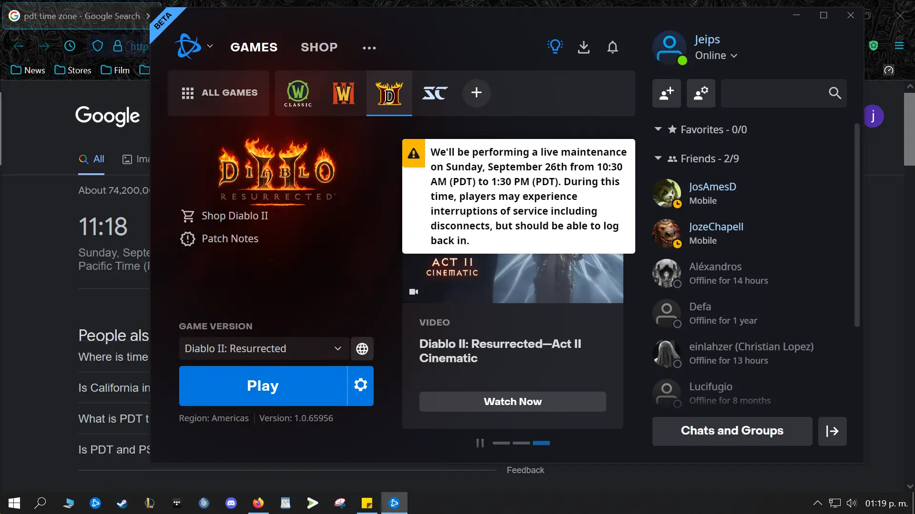915x514 pixels.
Task: Select the third carousel slide indicator
Action: [x=541, y=443]
